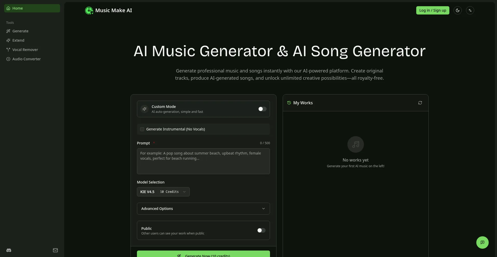Refresh the My Works panel
Image resolution: width=497 pixels, height=257 pixels.
pos(420,103)
